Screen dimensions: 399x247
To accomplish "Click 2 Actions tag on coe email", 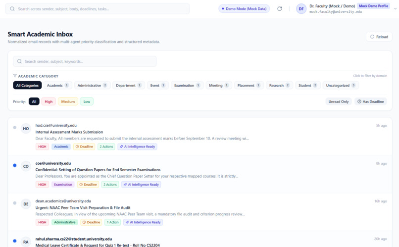I will (110, 185).
